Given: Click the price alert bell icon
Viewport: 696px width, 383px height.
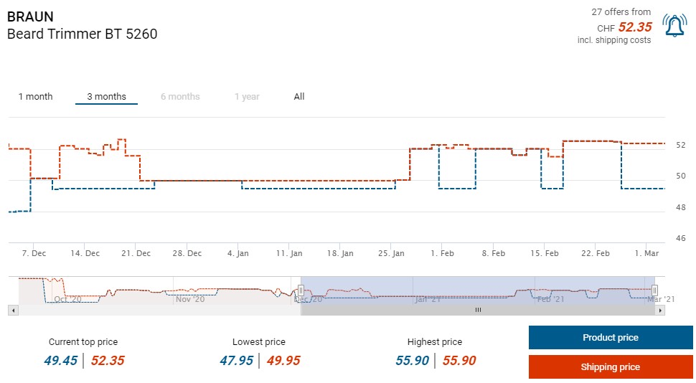Looking at the screenshot, I should (x=674, y=25).
